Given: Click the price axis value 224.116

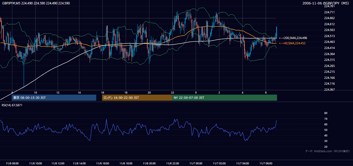Looking at the screenshot, I should (329, 84).
